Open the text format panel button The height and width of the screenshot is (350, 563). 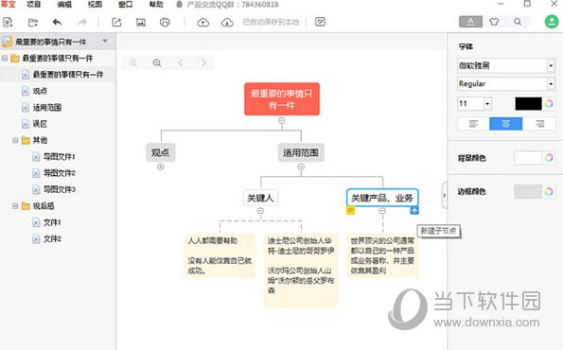[470, 22]
